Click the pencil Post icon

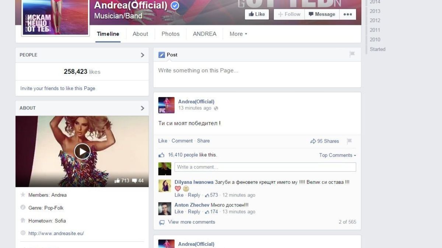161,55
